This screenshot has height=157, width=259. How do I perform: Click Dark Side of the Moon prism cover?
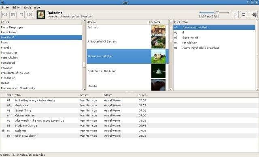(x=158, y=71)
